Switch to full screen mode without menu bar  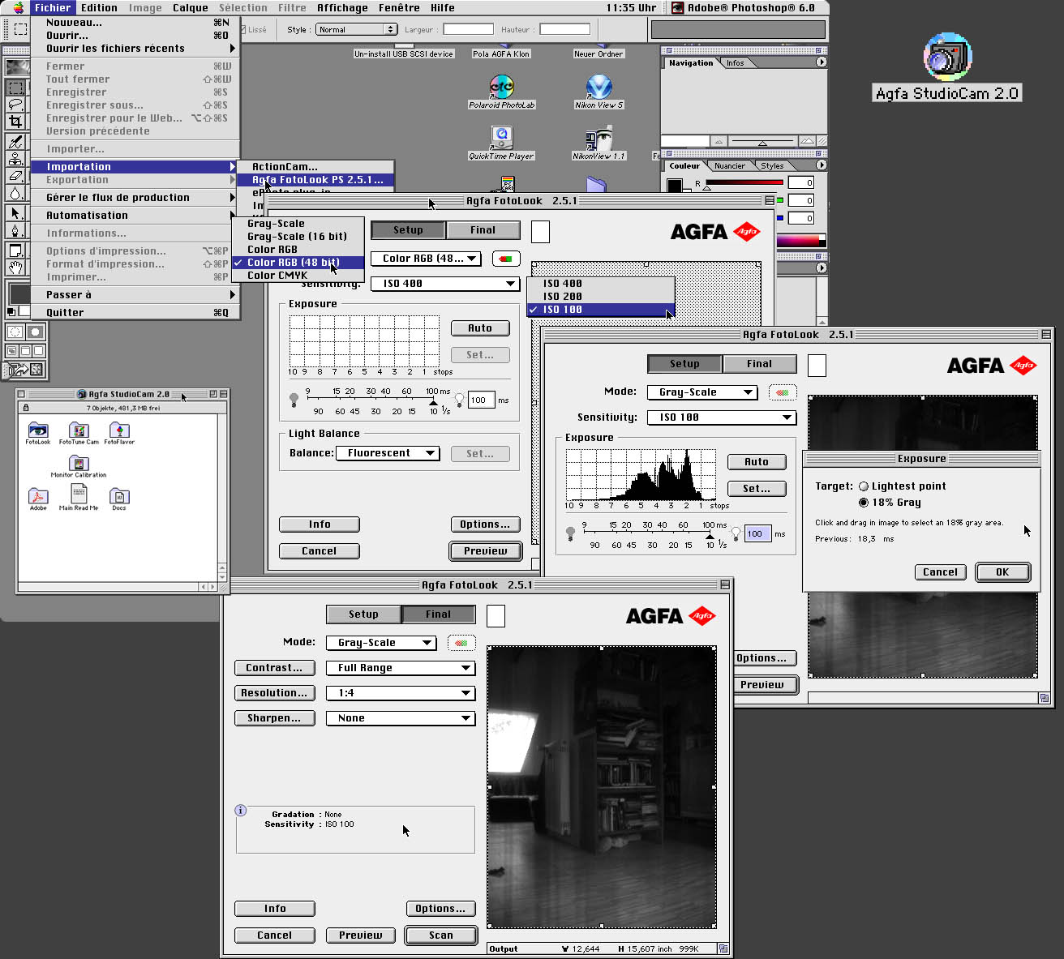click(x=37, y=351)
